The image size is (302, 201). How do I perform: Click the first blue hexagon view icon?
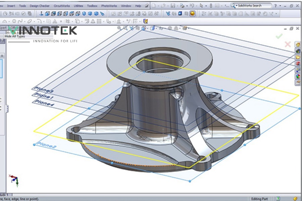point(84,13)
